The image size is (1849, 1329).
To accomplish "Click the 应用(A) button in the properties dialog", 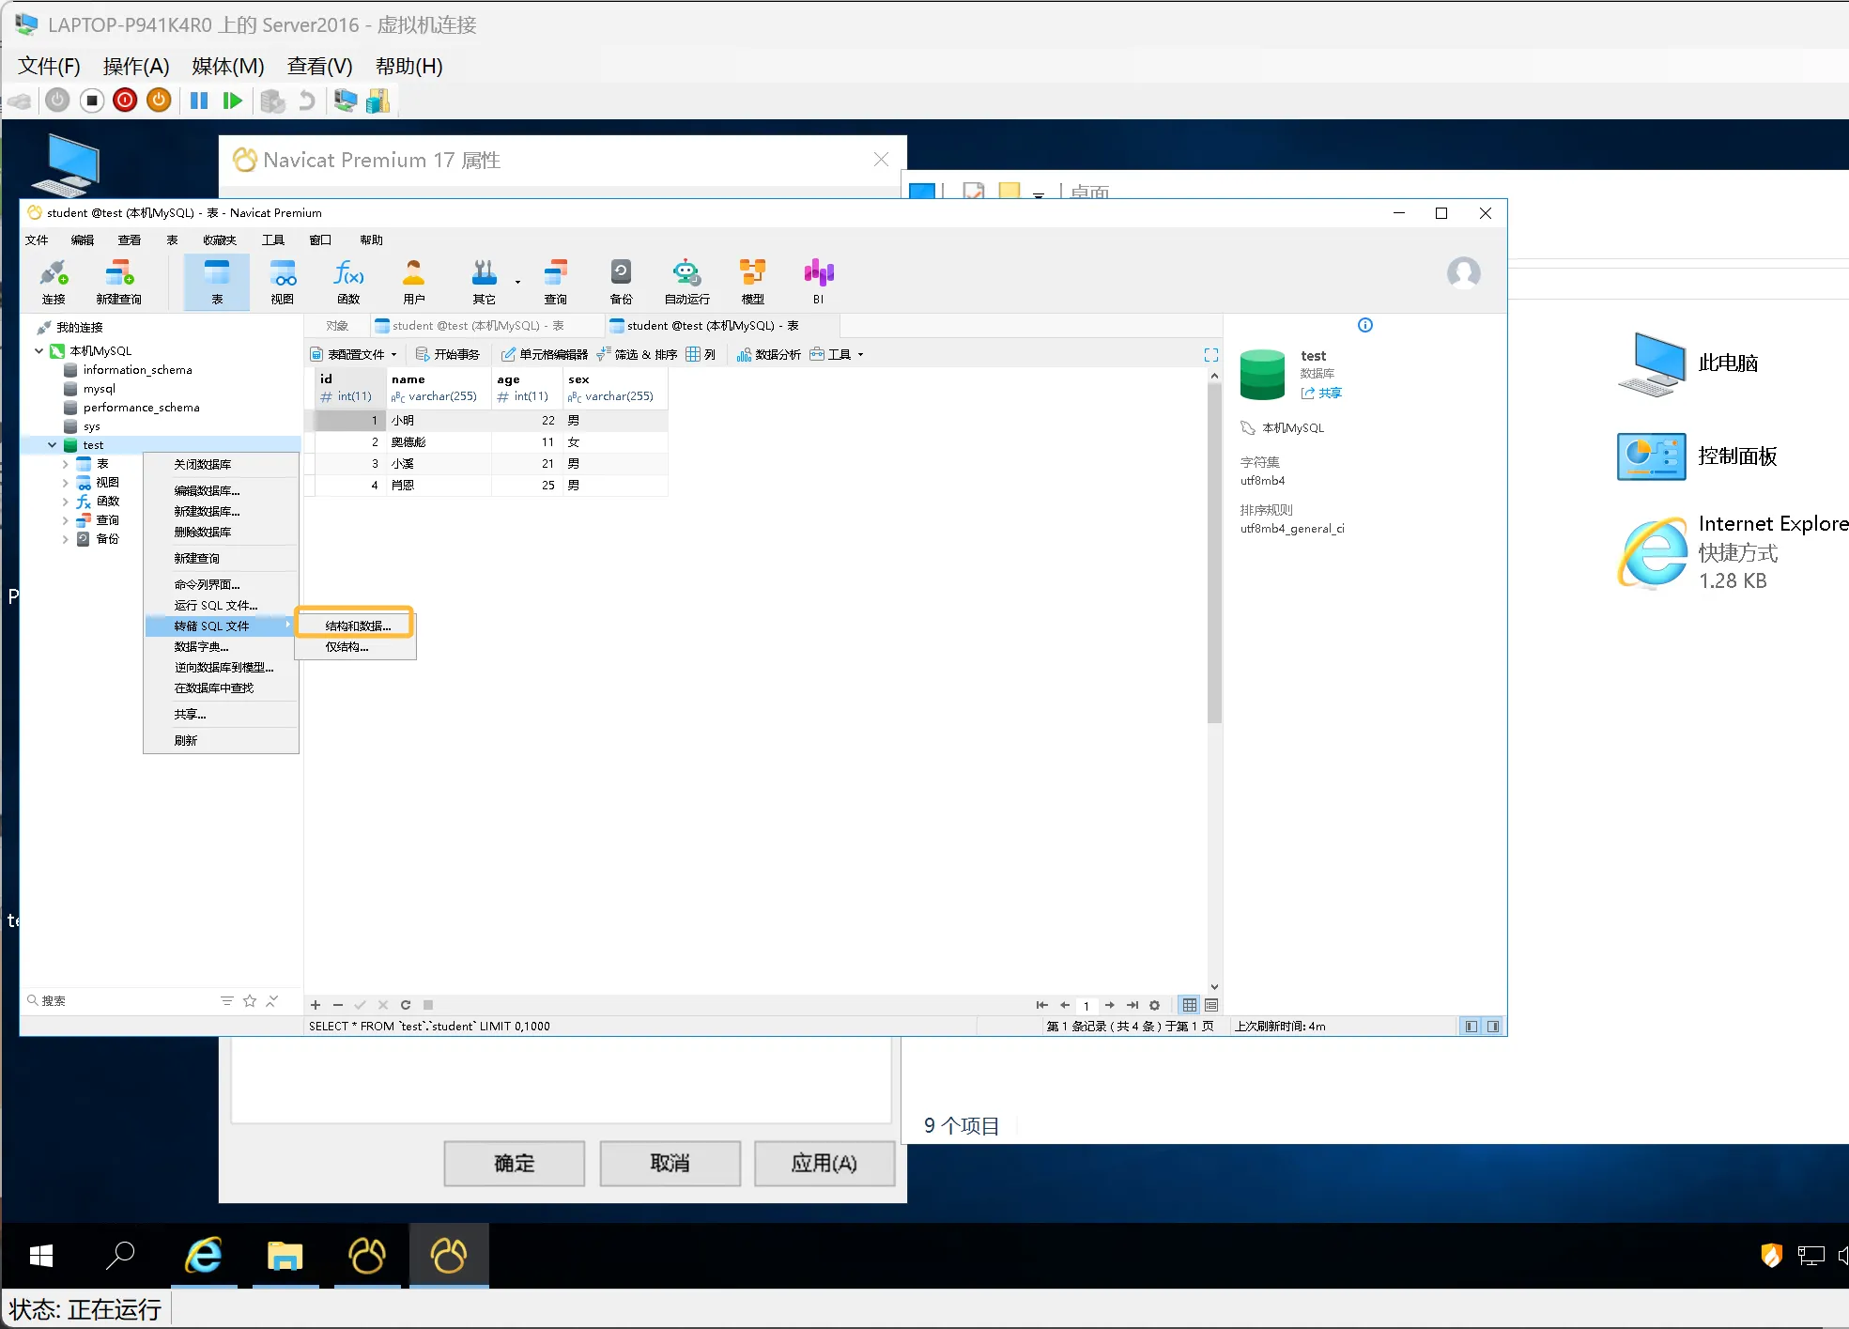I will coord(824,1164).
